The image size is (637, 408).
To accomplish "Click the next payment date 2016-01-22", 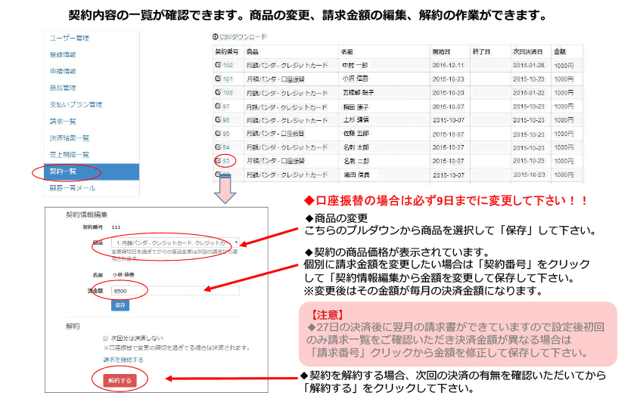I will coord(529,92).
